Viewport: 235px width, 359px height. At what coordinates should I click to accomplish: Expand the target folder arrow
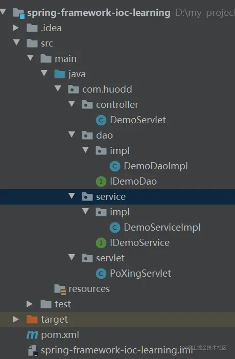(16, 319)
